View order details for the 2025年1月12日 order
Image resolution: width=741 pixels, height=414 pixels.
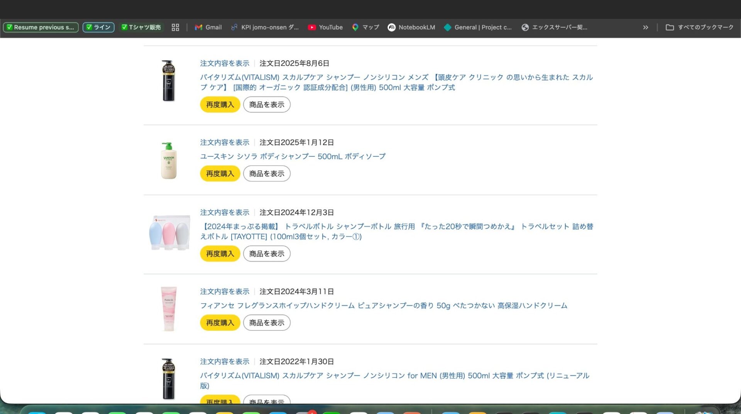[x=225, y=142]
